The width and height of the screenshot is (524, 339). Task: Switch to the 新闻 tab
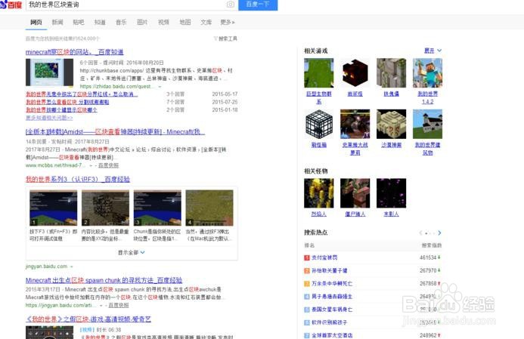point(57,23)
